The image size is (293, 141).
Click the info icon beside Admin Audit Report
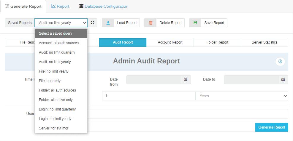(280, 61)
